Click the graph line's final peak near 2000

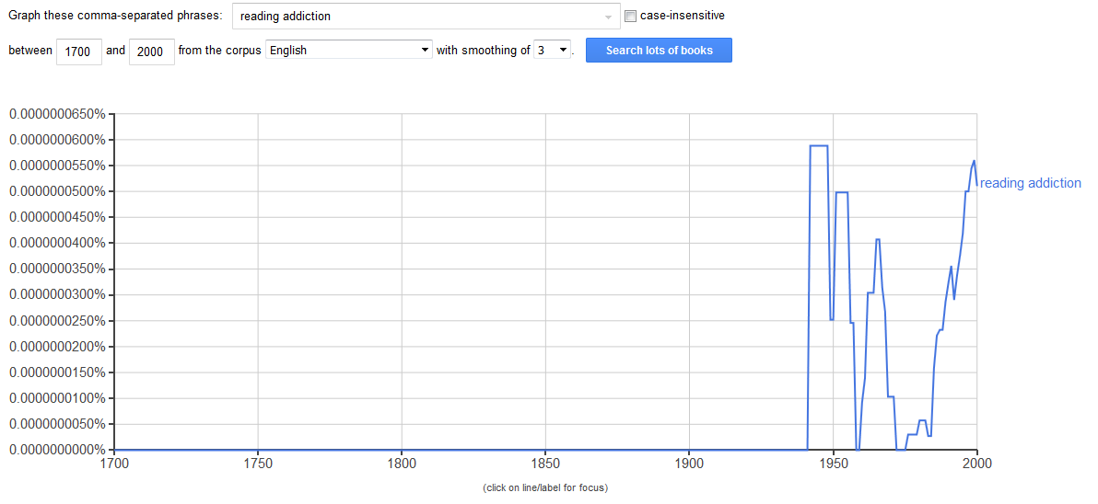coord(974,162)
